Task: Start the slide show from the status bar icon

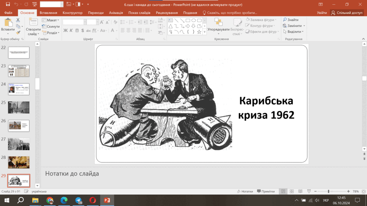Action: tap(309, 191)
